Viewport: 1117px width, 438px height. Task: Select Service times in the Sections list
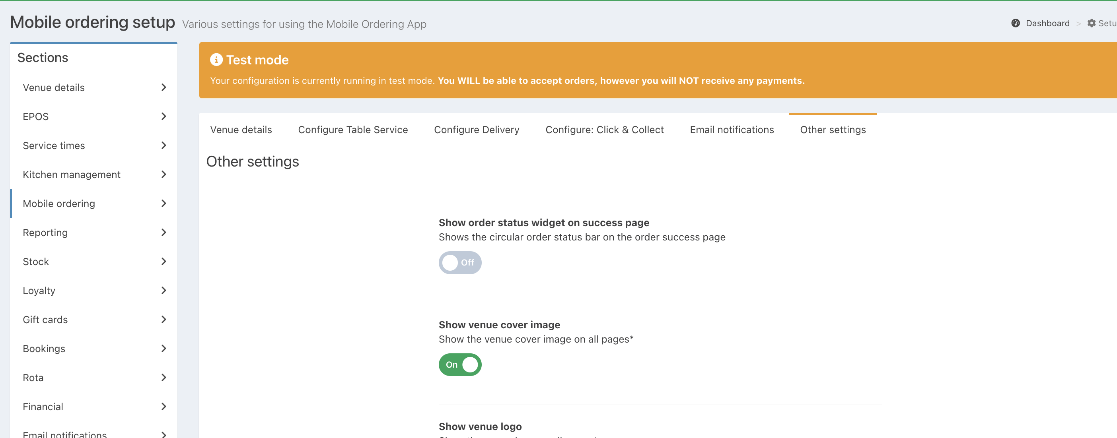(54, 145)
